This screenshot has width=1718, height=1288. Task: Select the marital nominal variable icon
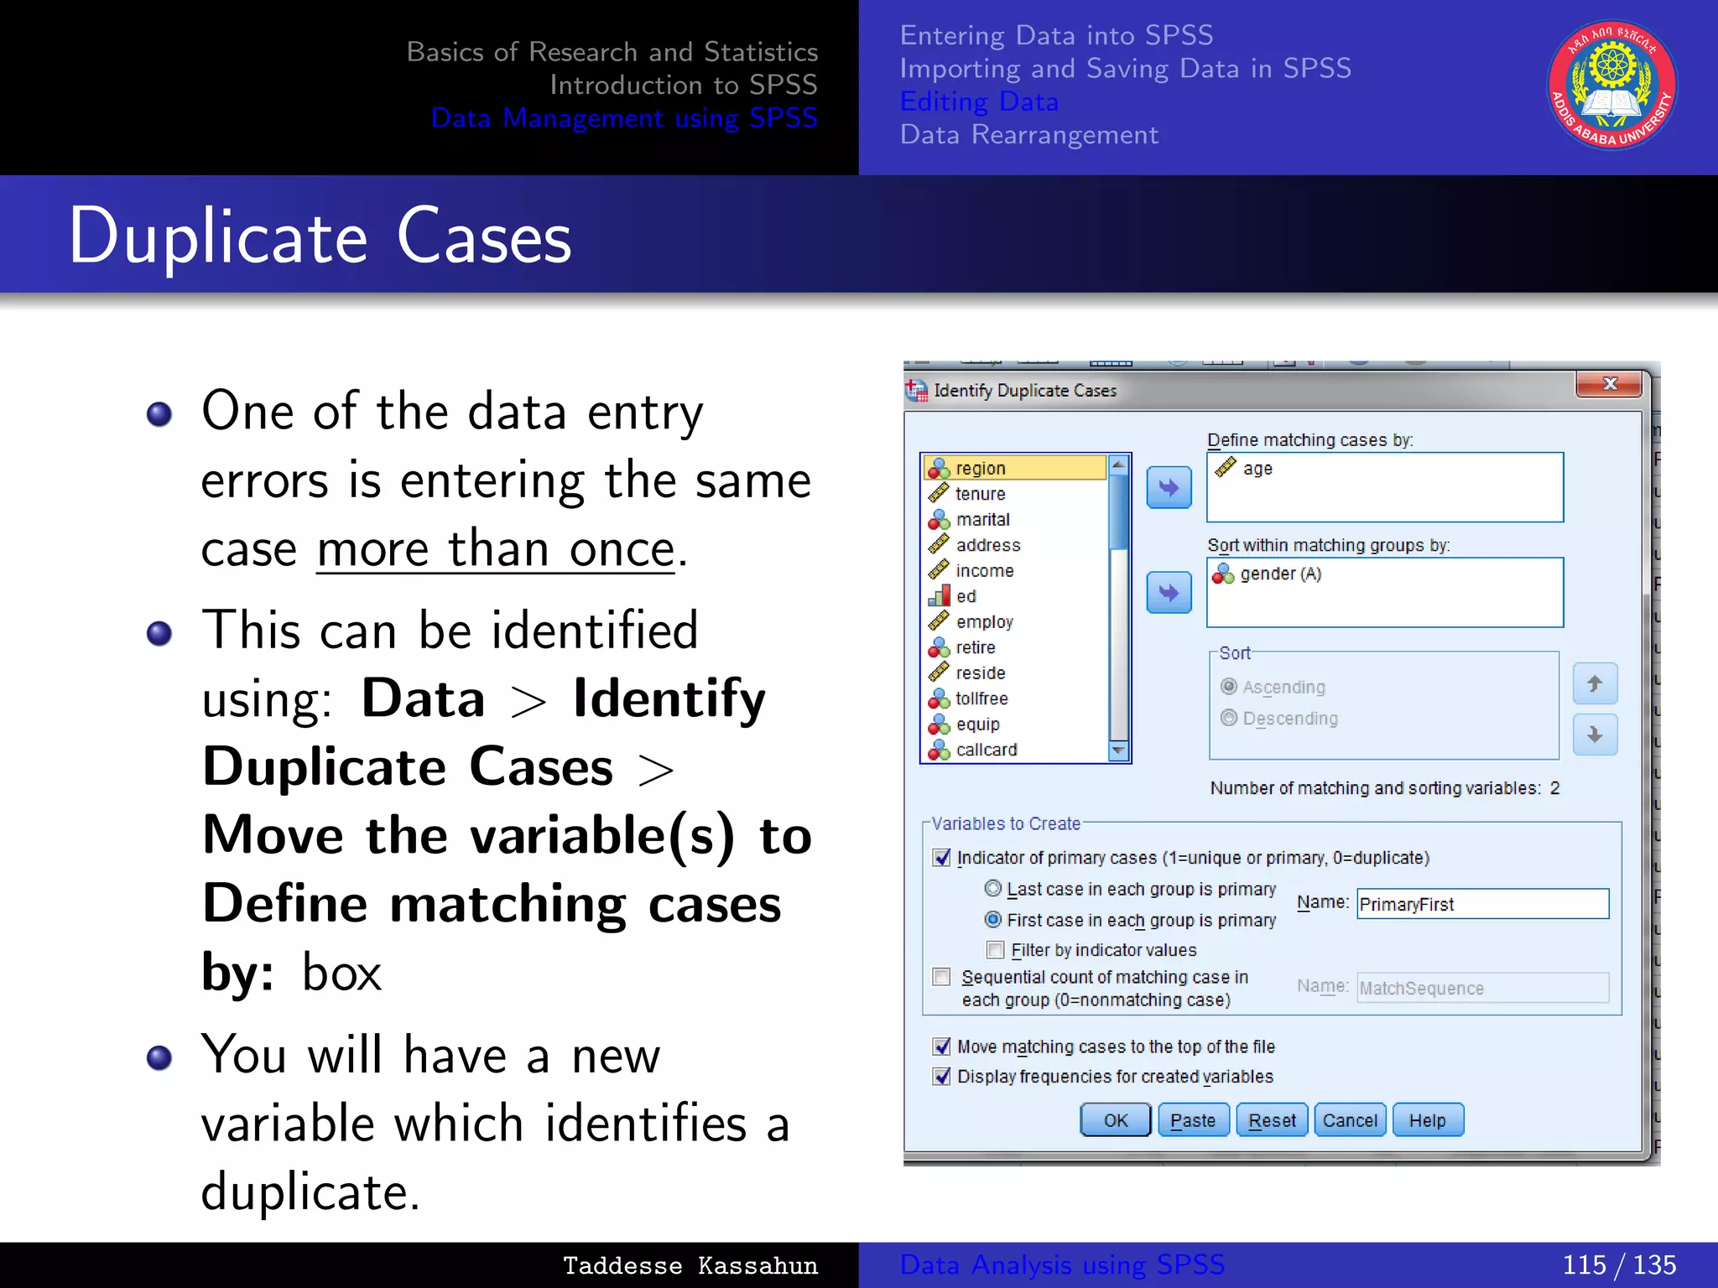[x=938, y=519]
